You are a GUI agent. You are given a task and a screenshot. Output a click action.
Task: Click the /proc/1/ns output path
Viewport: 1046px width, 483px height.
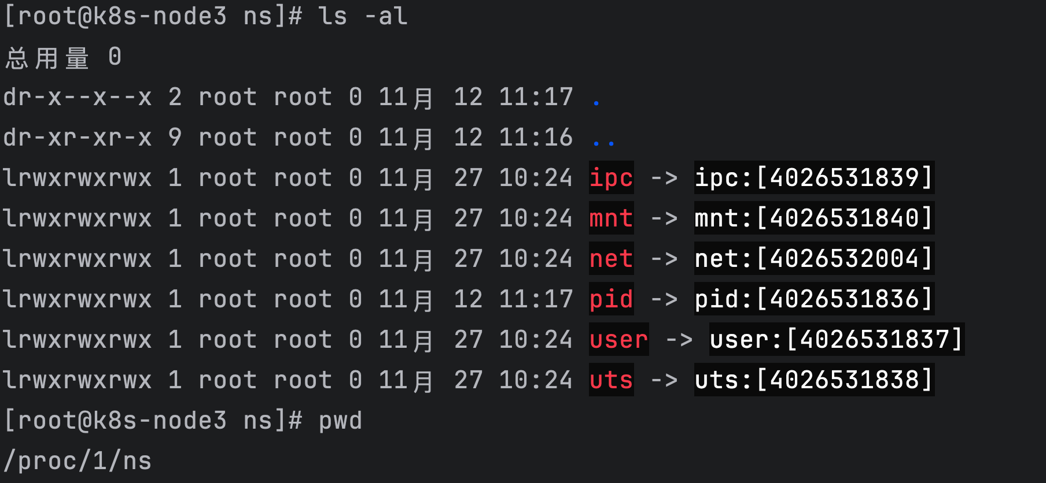click(x=78, y=461)
